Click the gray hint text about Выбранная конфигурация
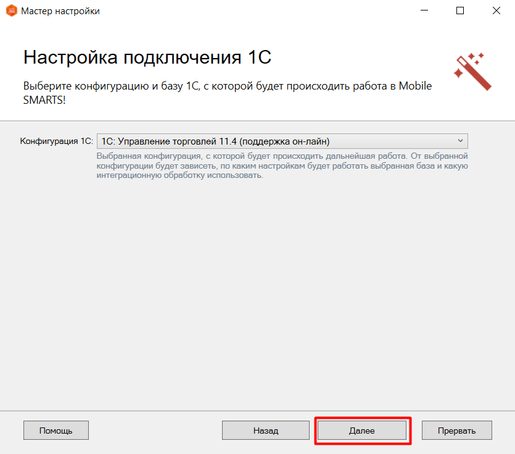The height and width of the screenshot is (454, 515). coord(282,166)
